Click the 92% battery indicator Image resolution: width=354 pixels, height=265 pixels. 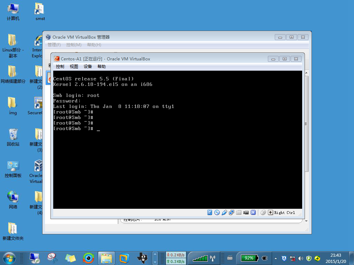pyautogui.click(x=249, y=258)
